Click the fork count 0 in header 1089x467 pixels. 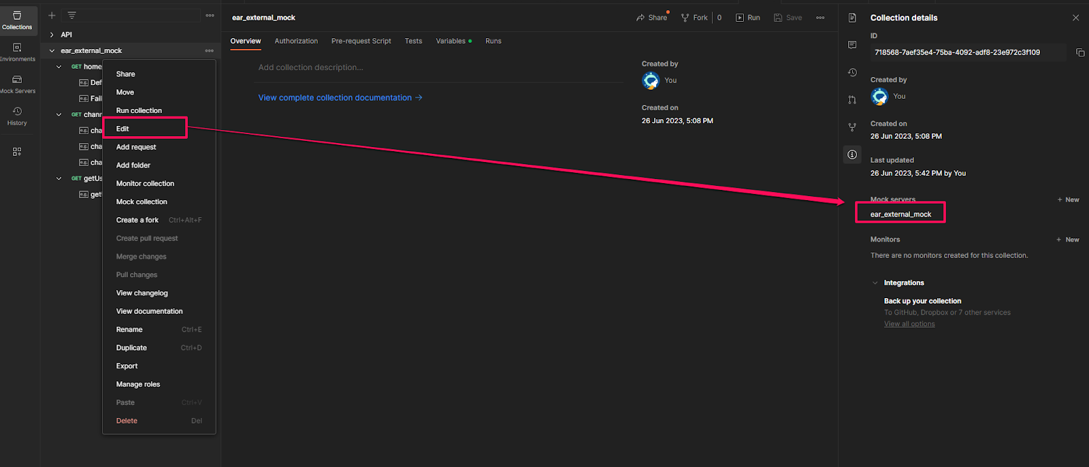719,18
